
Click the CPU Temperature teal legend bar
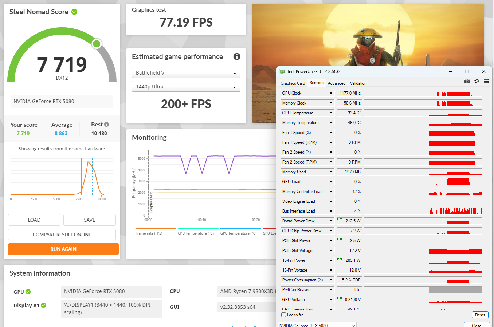[x=198, y=229]
